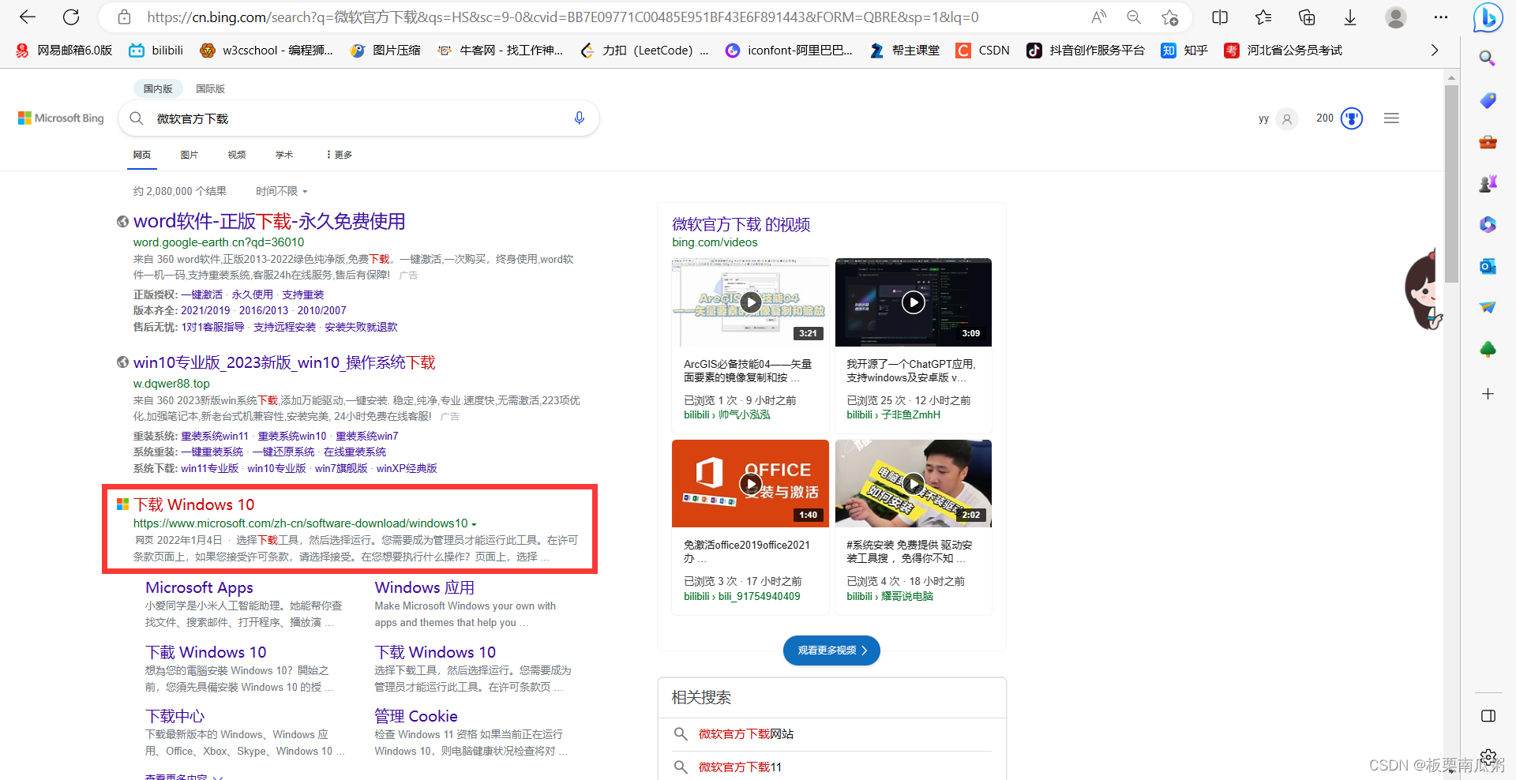This screenshot has width=1516, height=780.
Task: Click sidebar search magnifier icon
Action: pos(1488,58)
